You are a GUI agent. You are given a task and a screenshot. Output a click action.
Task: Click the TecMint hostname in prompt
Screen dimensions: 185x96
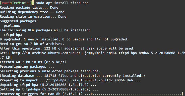[x=19, y=3]
